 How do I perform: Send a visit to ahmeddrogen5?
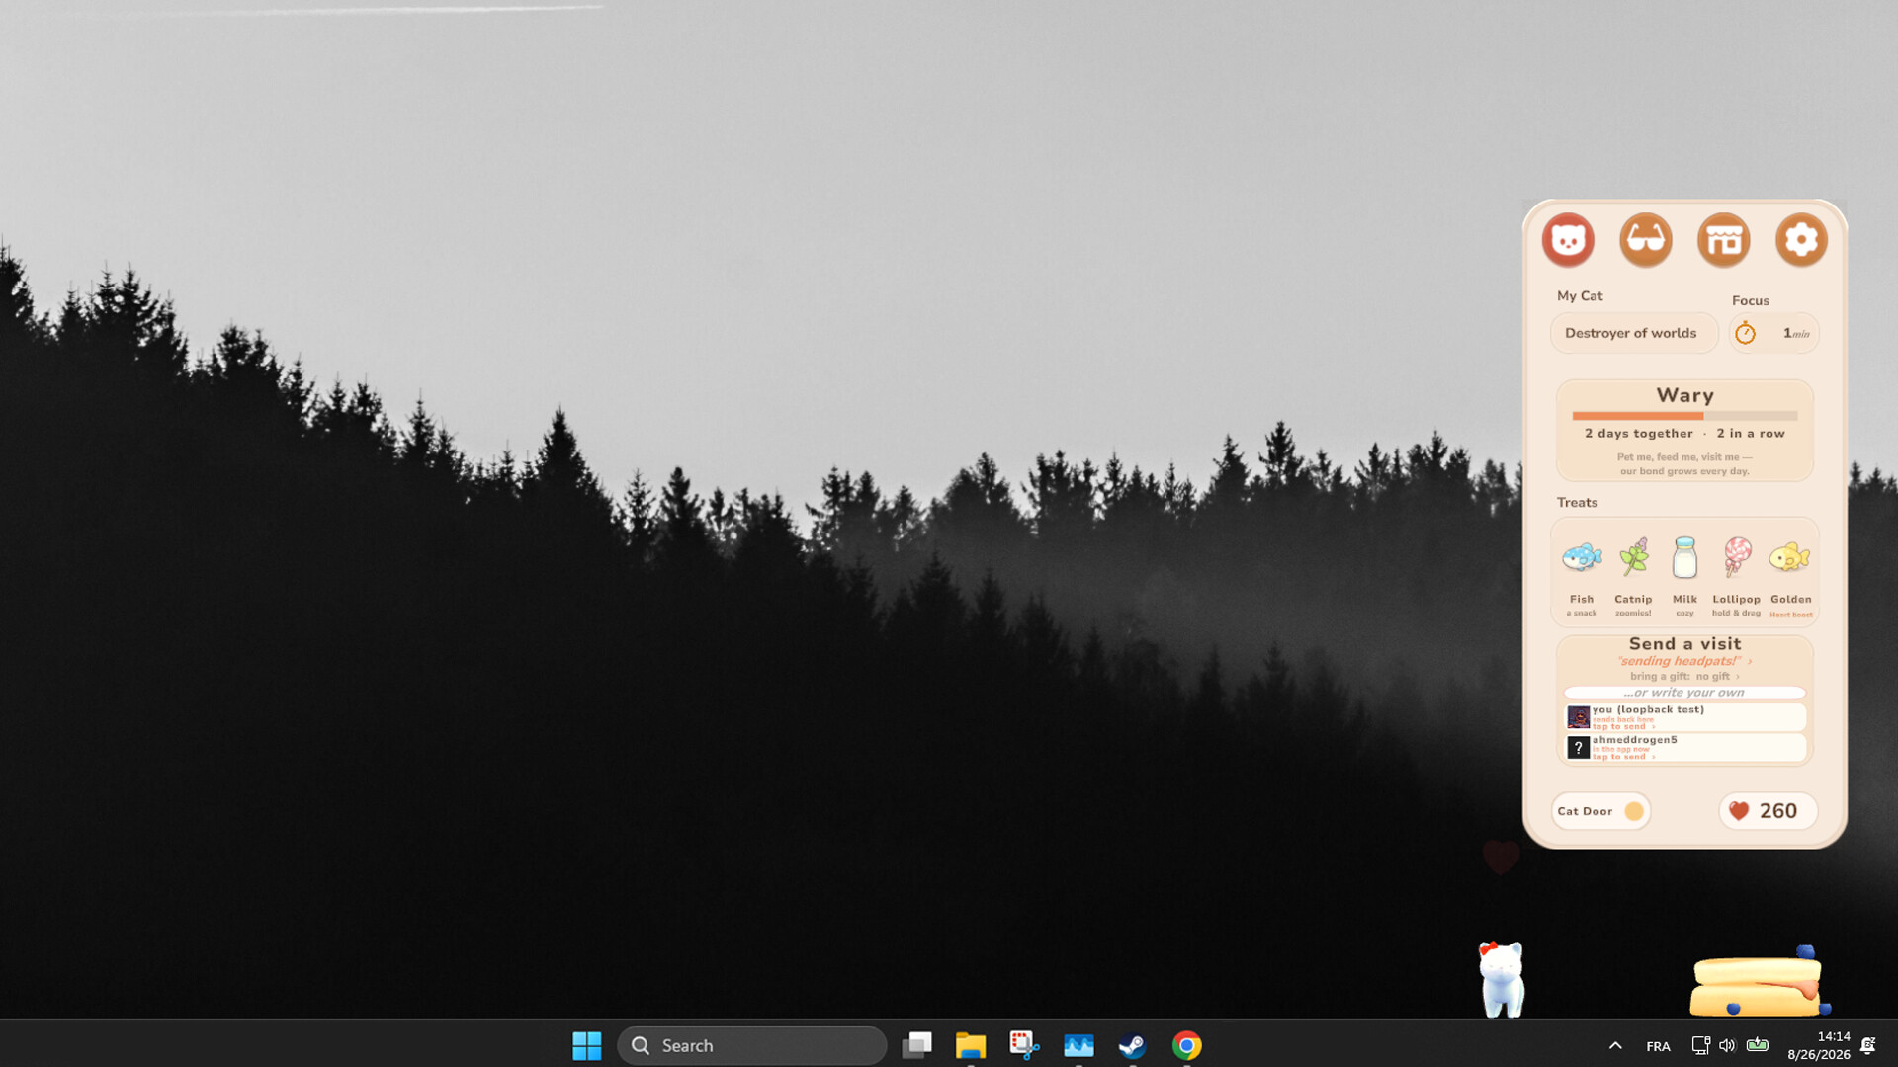coord(1684,747)
